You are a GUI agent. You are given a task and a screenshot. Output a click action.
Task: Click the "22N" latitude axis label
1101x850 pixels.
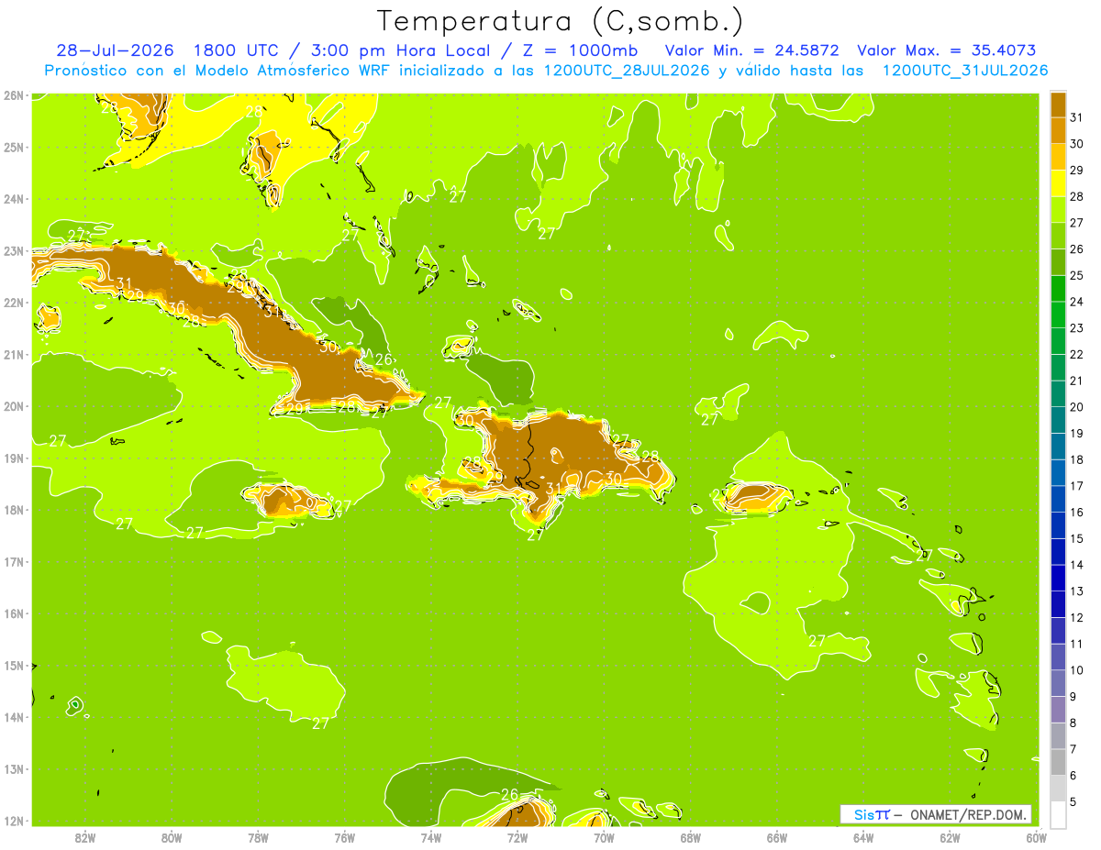(x=13, y=302)
